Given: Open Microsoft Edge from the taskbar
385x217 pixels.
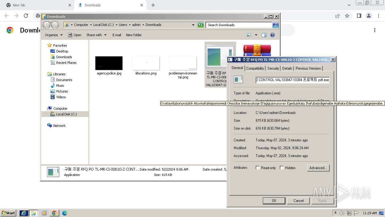Looking at the screenshot, I should tap(65, 213).
